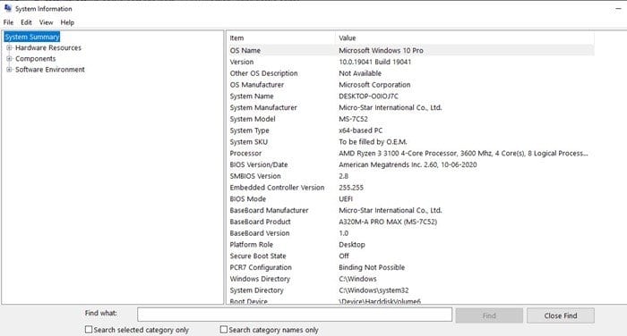
Task: Select the Software Environment tree item
Action: (50, 70)
